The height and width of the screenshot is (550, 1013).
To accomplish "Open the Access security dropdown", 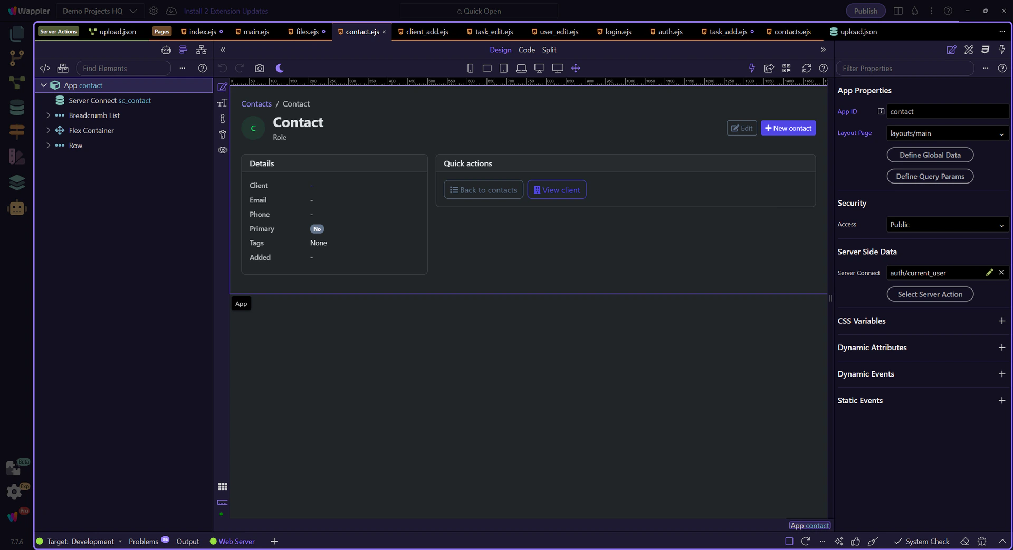I will (x=947, y=225).
